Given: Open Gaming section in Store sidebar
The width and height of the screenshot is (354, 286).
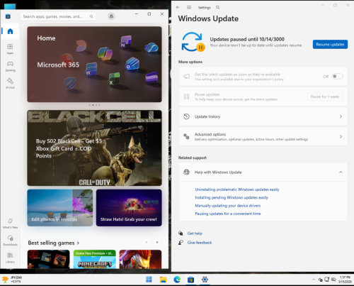Looking at the screenshot, I should (x=10, y=66).
